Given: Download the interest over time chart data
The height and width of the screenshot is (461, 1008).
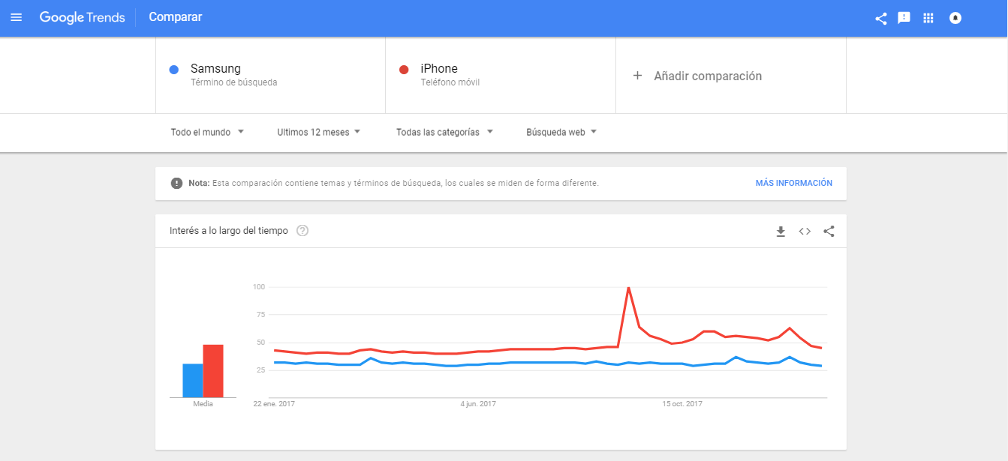Looking at the screenshot, I should (781, 232).
